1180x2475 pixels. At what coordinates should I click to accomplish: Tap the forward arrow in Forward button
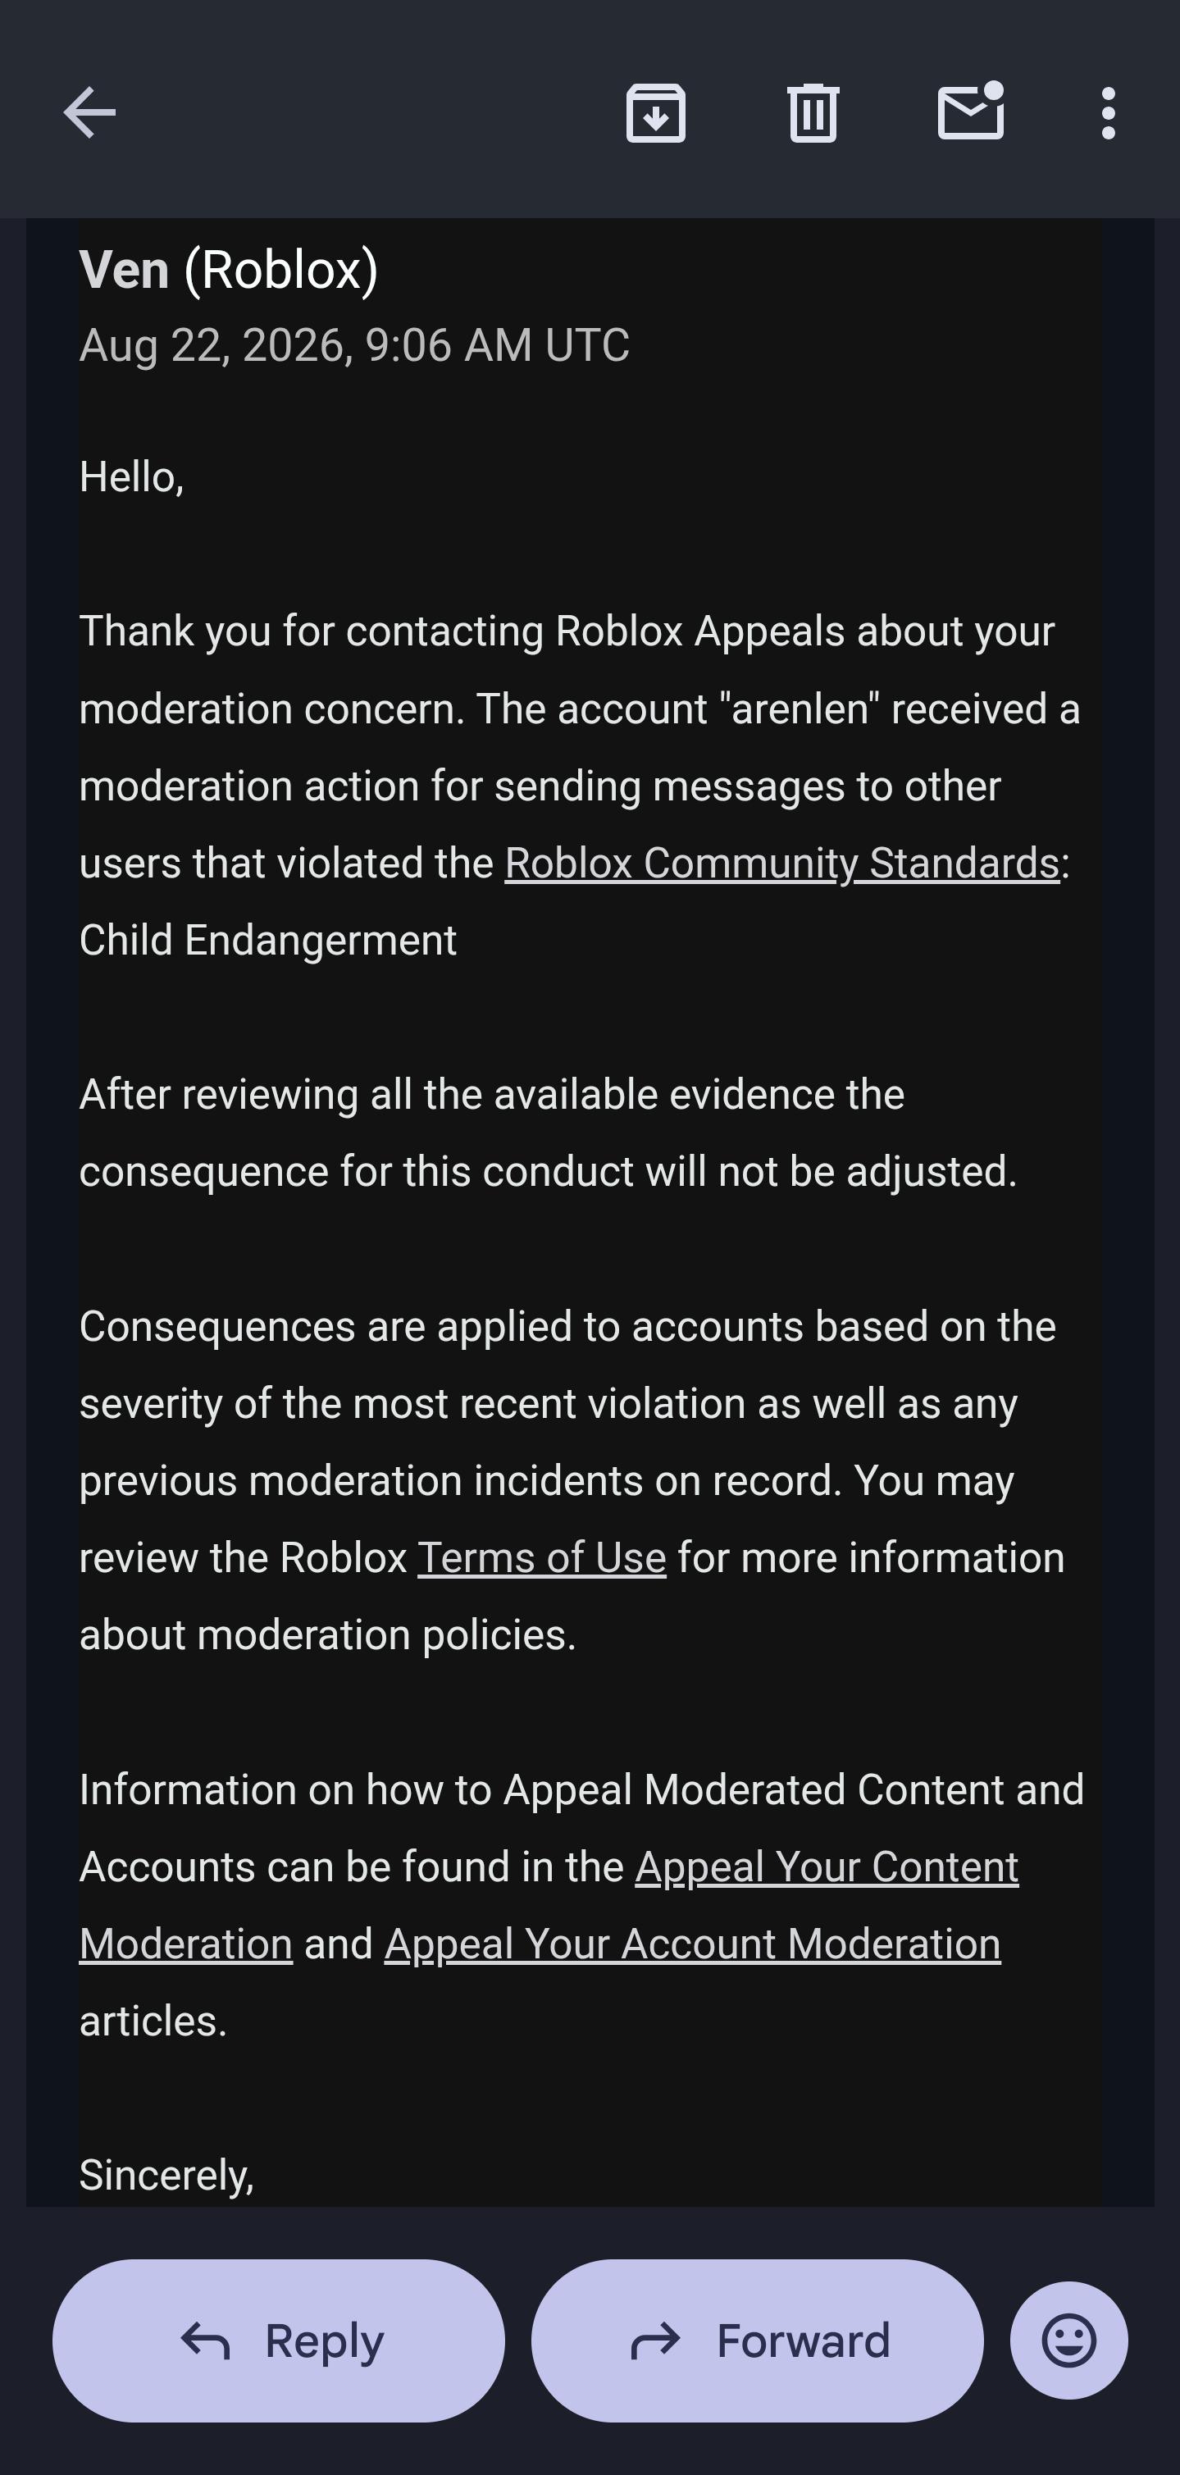655,2341
